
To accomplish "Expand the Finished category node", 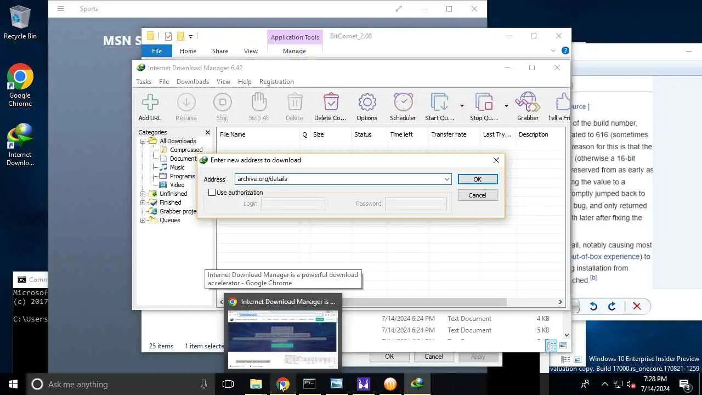I will (x=143, y=202).
